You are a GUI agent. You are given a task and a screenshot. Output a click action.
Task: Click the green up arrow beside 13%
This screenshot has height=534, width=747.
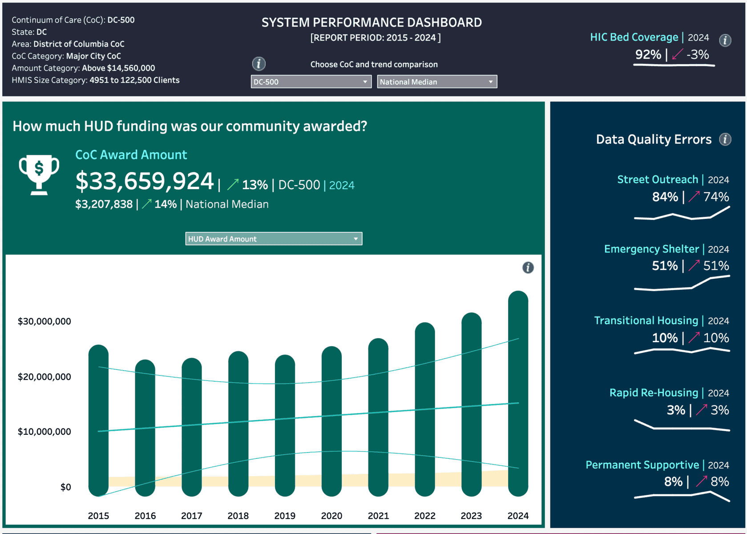[233, 185]
